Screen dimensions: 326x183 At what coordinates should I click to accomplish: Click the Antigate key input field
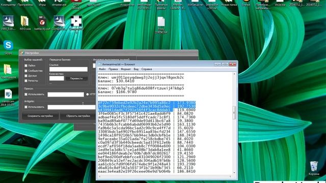click(x=71, y=107)
